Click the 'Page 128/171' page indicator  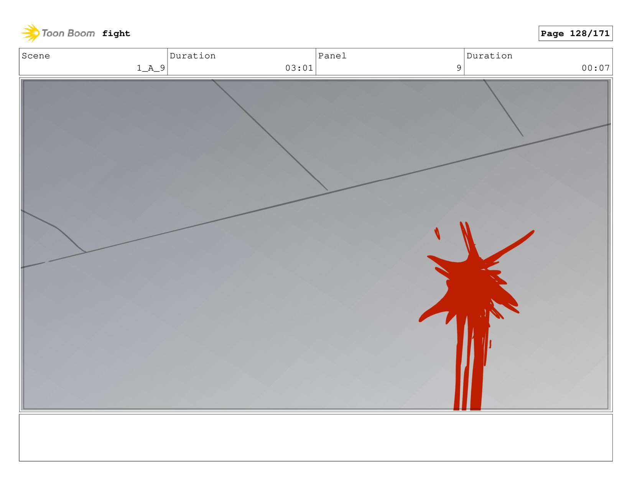click(x=575, y=33)
